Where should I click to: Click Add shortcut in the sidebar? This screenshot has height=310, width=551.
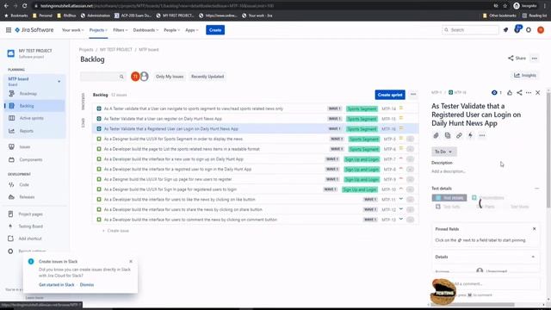(30, 239)
